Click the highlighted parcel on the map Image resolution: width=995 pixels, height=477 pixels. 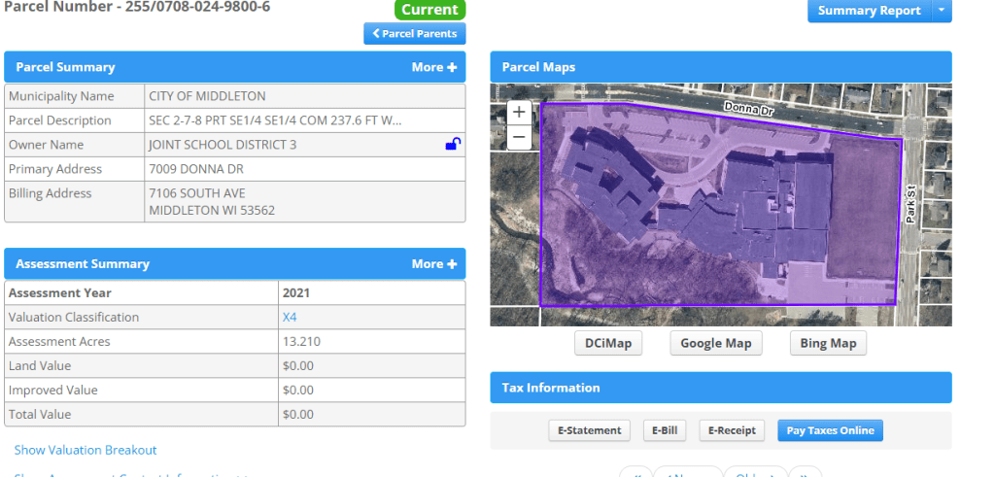(x=719, y=214)
